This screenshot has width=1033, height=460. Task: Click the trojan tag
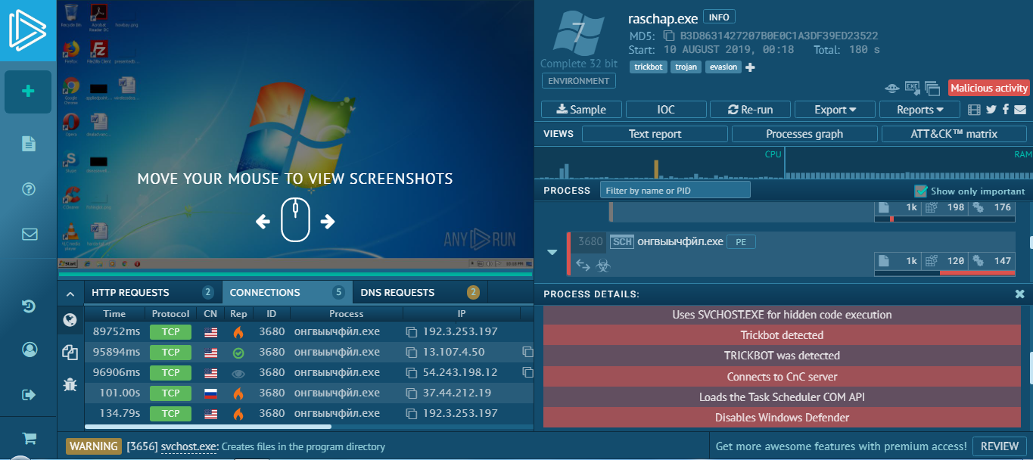coord(686,67)
